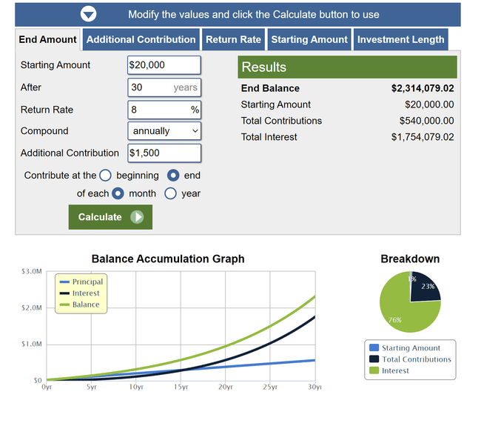Click the black Interest line legend marker
The width and height of the screenshot is (481, 429).
tap(64, 293)
